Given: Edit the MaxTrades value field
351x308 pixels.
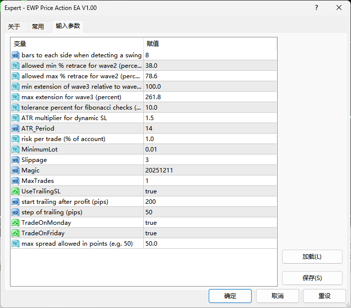Looking at the screenshot, I should tap(210, 181).
